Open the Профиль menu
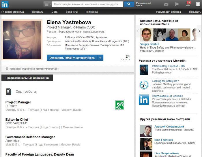The image size is (202, 157). [x=38, y=12]
